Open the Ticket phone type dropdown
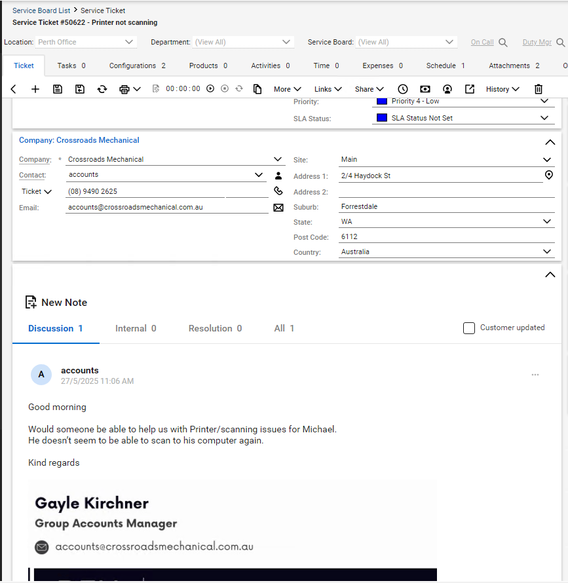 pos(37,191)
